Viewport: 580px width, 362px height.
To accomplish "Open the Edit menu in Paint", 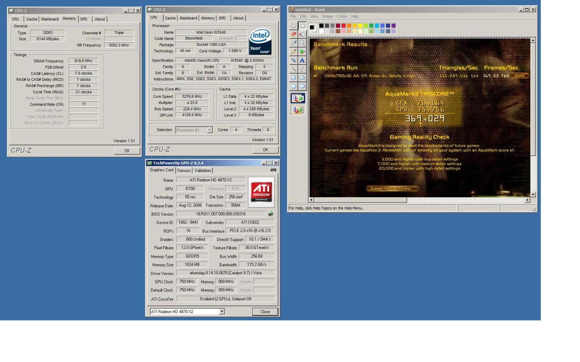I will (x=303, y=16).
